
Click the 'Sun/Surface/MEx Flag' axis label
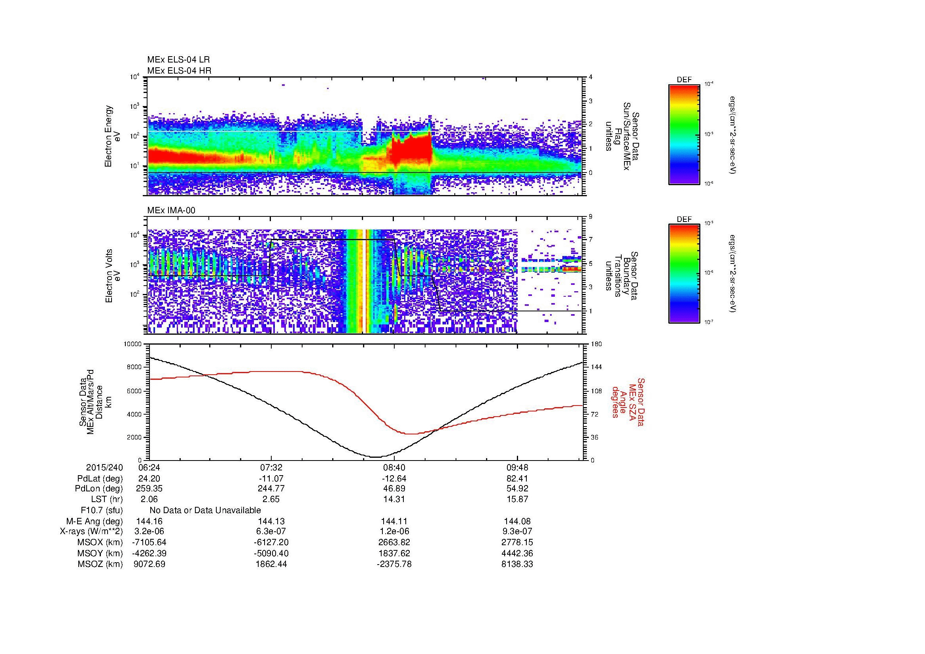(x=622, y=136)
